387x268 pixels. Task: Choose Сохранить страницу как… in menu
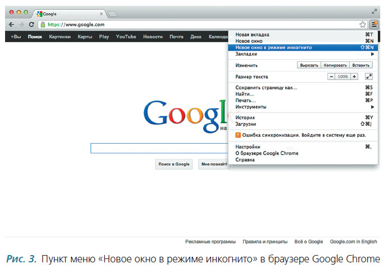(303, 87)
